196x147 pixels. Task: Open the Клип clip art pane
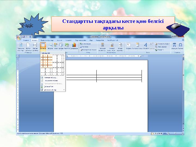(56, 46)
